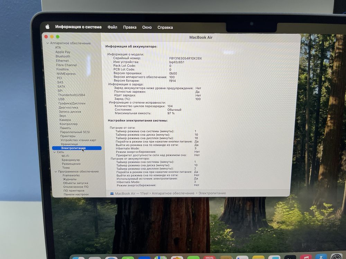Select SATA in the sidebar
Screen dimensions: 346x259
[x=61, y=86]
